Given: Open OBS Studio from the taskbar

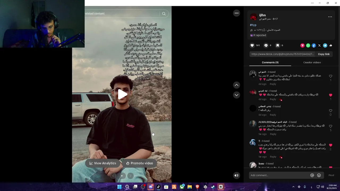Looking at the screenshot, I should coord(143,187).
